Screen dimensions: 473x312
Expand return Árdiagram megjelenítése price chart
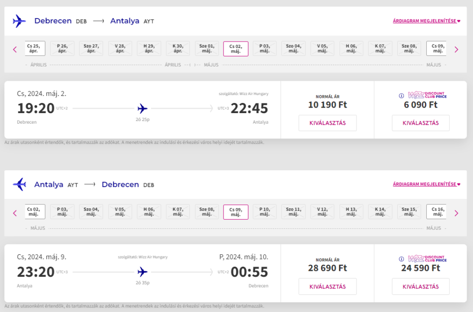tap(426, 184)
